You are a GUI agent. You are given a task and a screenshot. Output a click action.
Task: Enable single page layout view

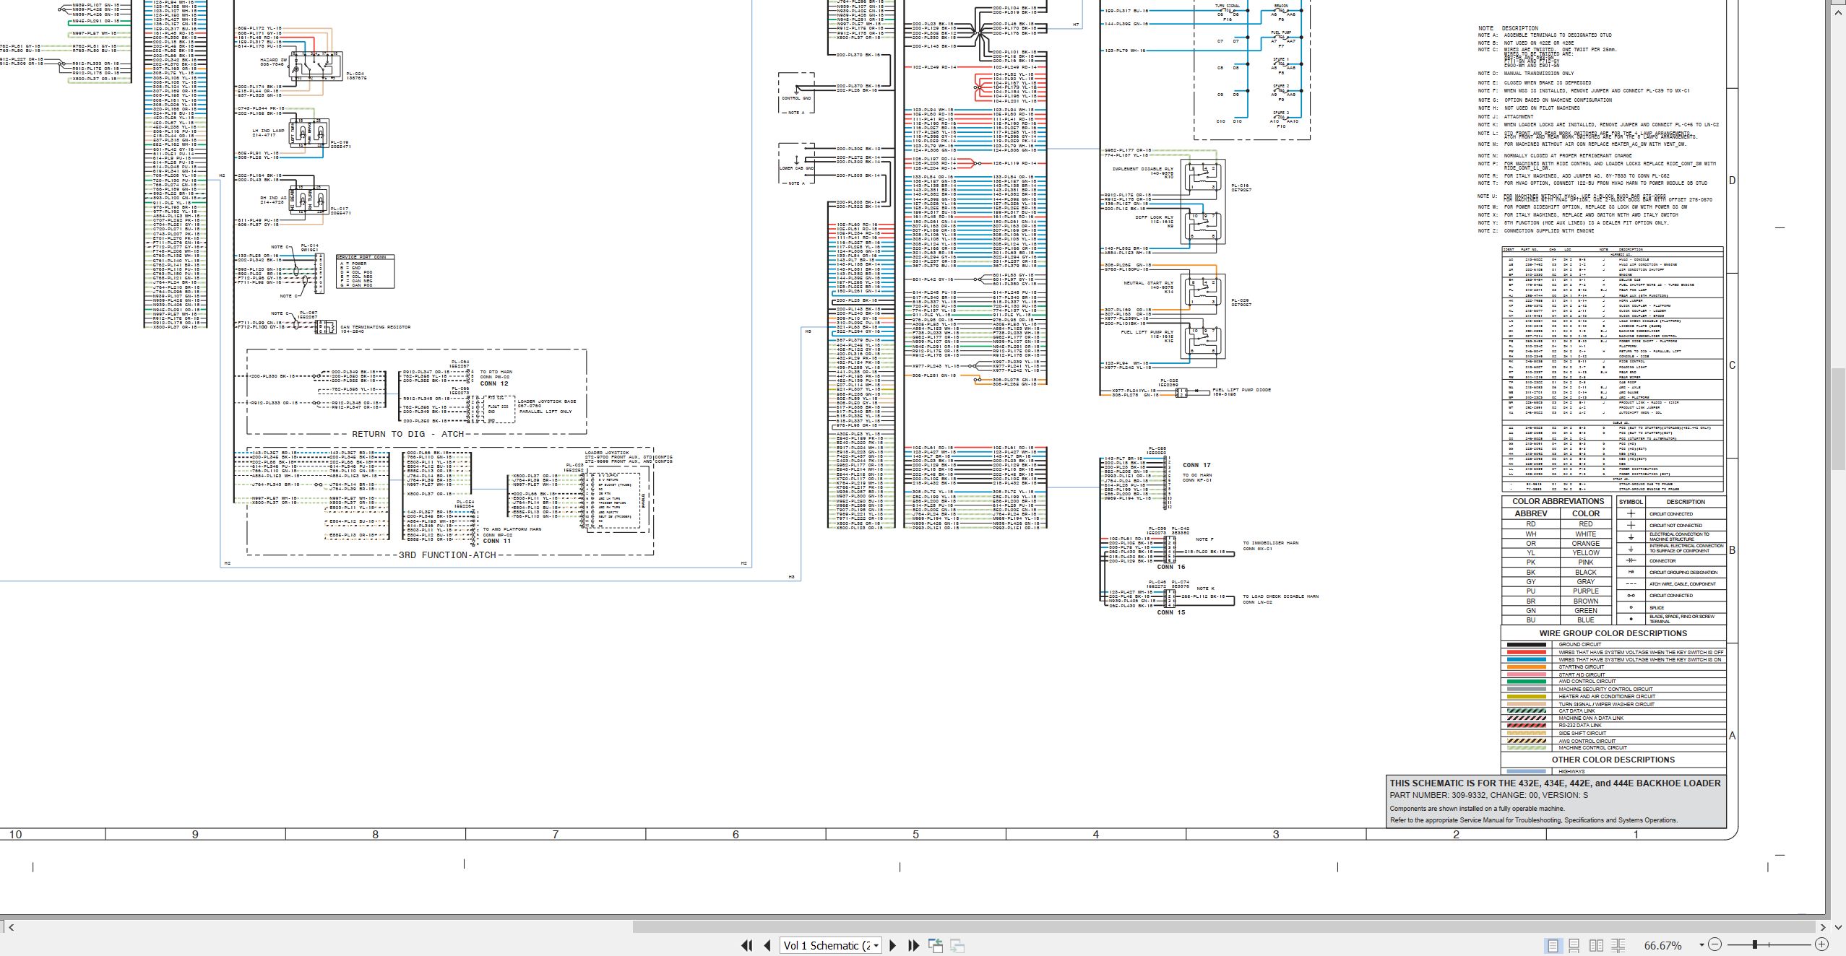point(1553,945)
